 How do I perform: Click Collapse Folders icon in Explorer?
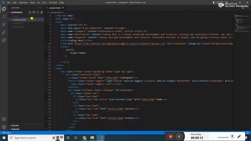click(x=42, y=12)
